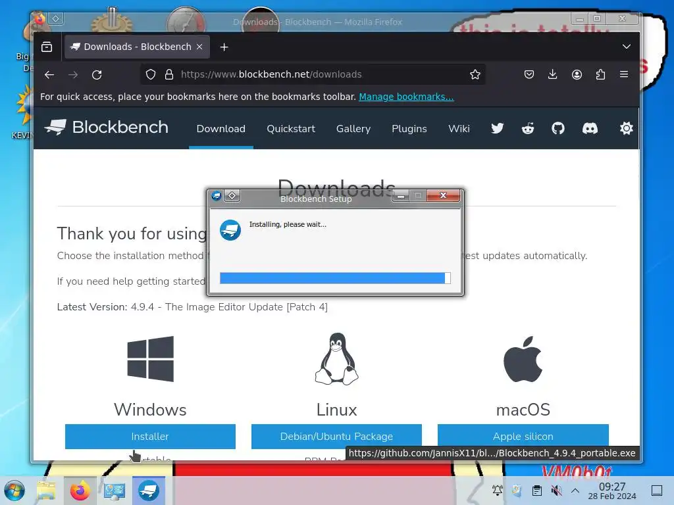Open file manager from taskbar

[46, 491]
